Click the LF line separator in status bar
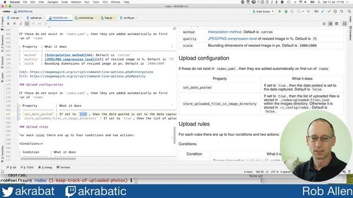Image resolution: width=353 pixels, height=198 pixels. (x=267, y=172)
